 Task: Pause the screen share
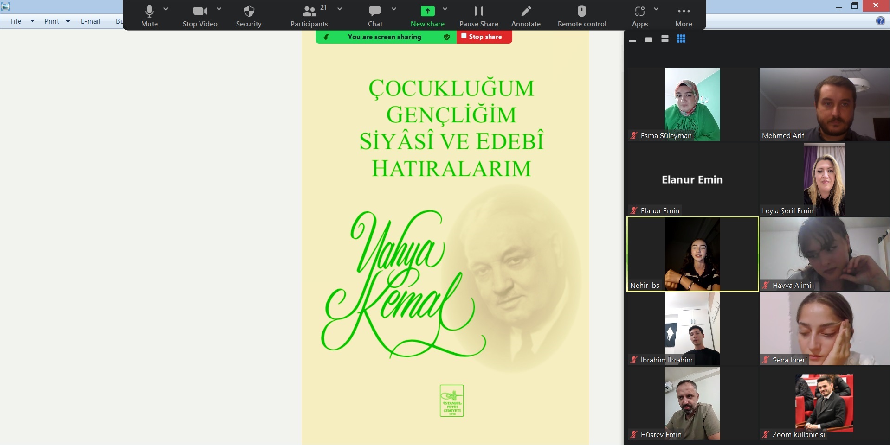pos(478,16)
